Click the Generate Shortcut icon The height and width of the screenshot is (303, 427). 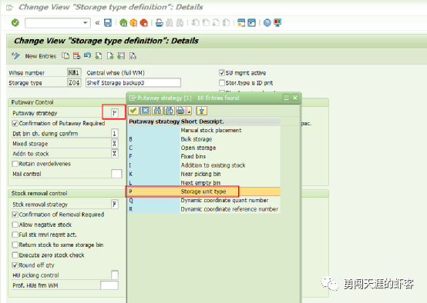click(251, 23)
